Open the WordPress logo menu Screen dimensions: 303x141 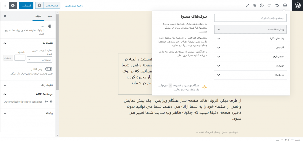[298, 5]
